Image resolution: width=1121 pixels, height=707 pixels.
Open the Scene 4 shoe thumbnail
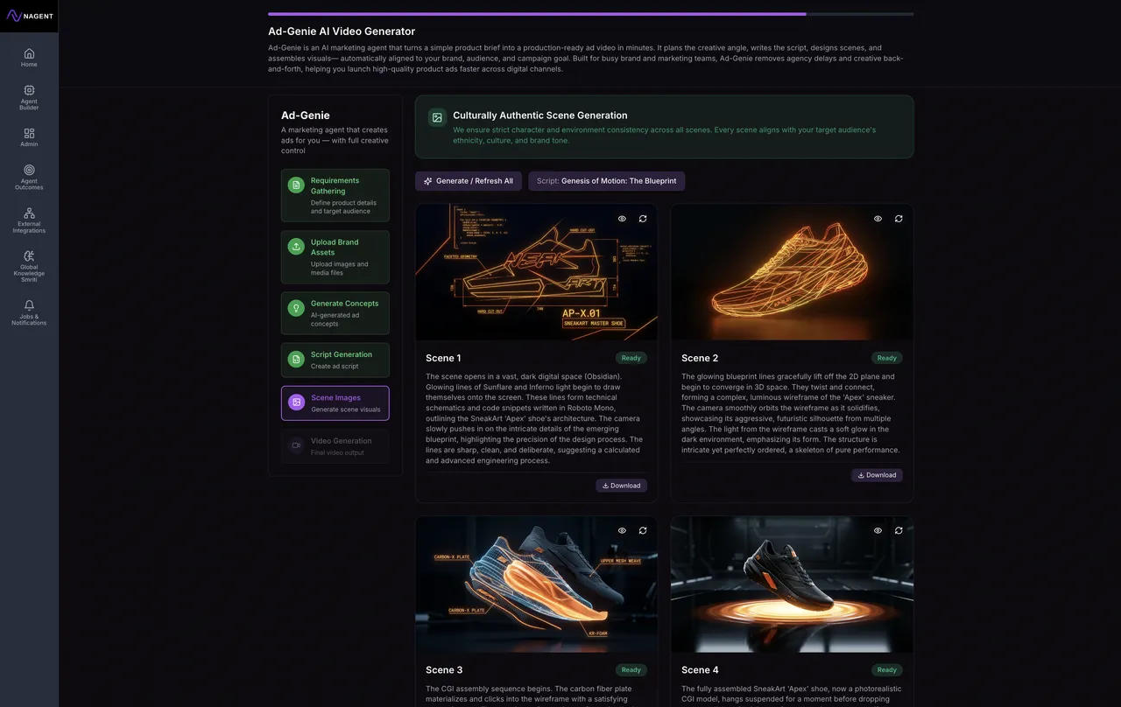[792, 584]
